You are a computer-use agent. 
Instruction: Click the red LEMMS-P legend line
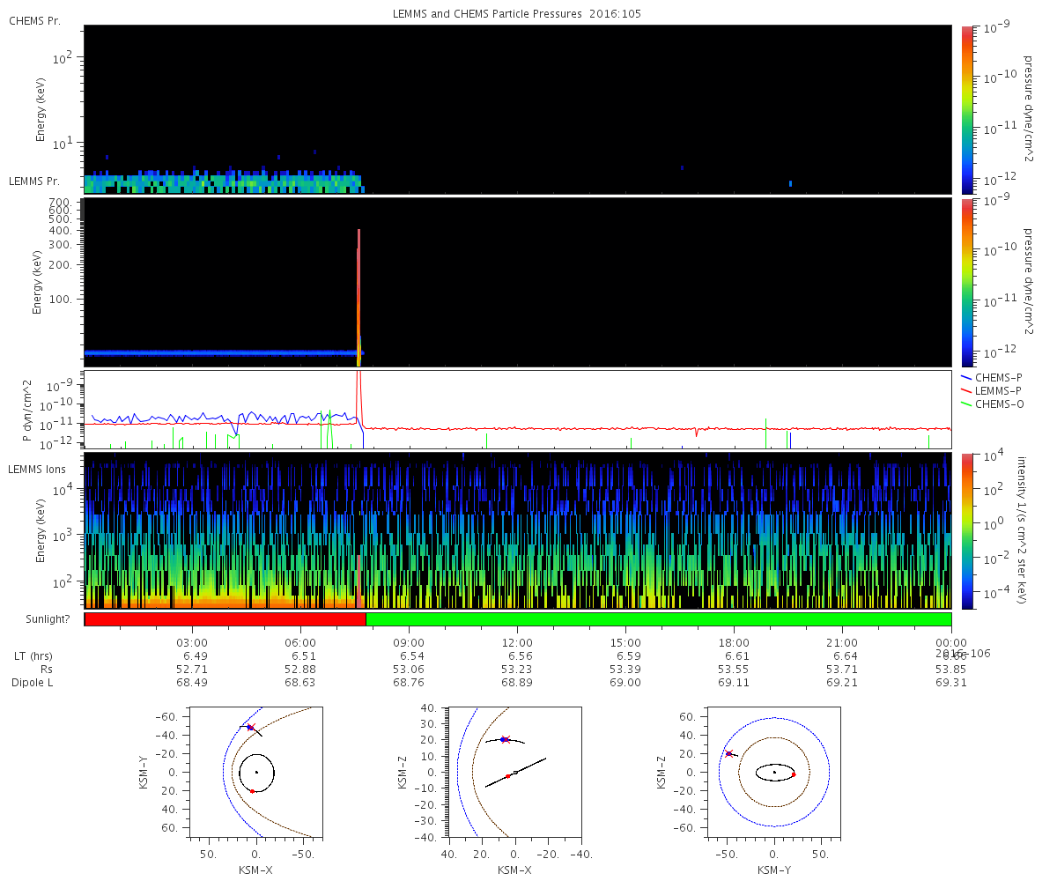coord(966,390)
